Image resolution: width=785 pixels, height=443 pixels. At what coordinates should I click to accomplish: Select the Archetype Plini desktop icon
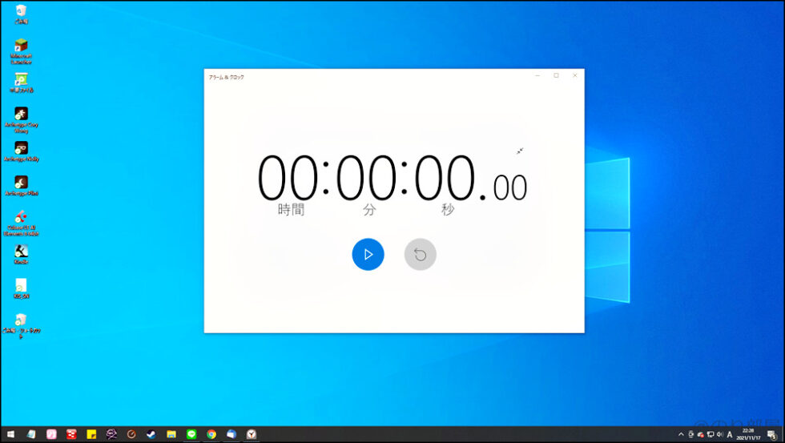pyautogui.click(x=21, y=186)
